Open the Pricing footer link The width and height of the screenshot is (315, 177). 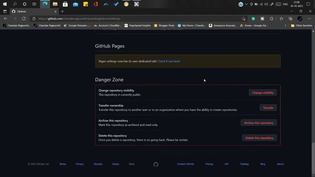tap(209, 164)
